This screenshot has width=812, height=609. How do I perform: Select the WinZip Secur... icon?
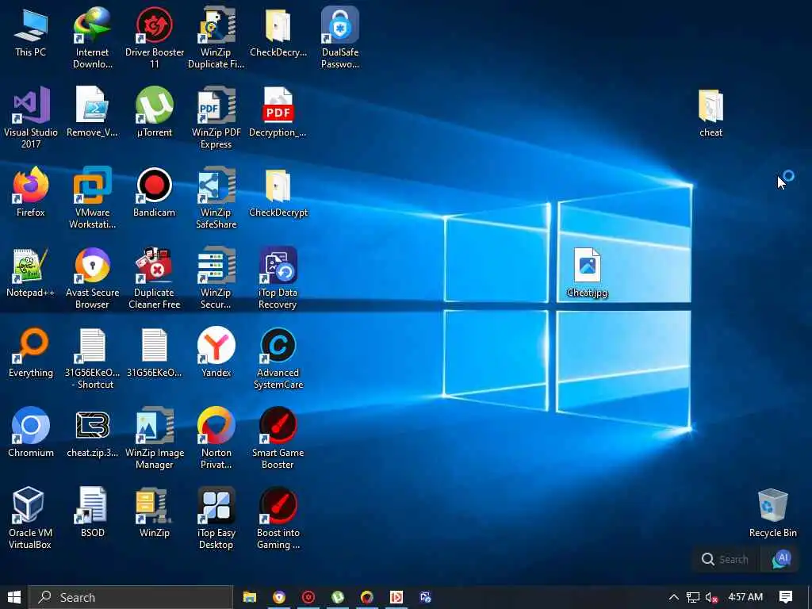(216, 265)
